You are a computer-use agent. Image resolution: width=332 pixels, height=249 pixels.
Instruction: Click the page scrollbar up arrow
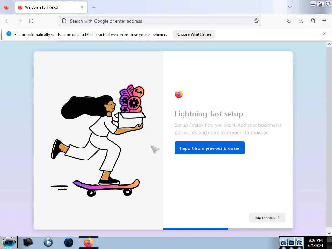(x=329, y=44)
